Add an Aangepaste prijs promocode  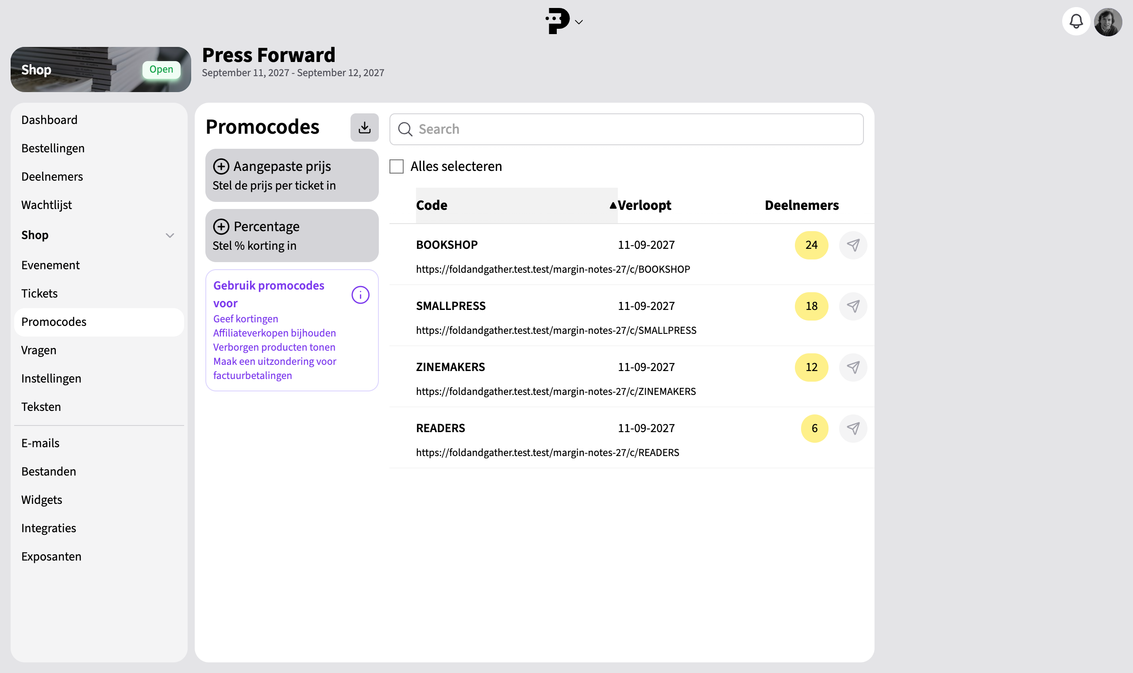pyautogui.click(x=292, y=175)
